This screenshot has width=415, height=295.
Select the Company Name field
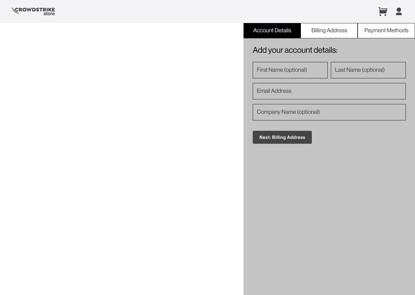coord(329,112)
